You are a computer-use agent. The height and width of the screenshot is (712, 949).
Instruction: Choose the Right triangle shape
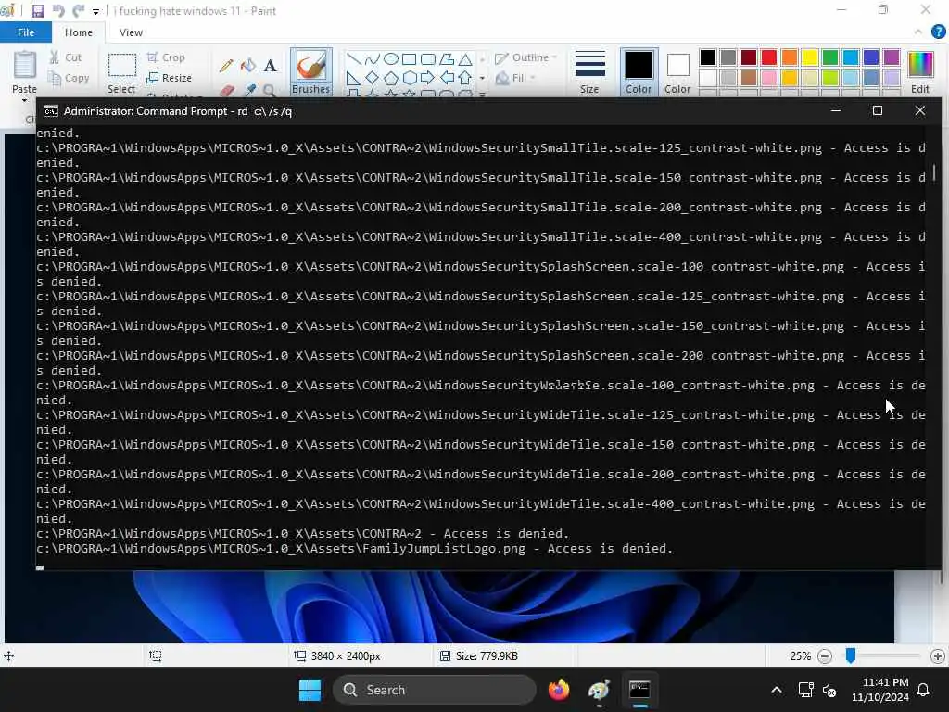[x=353, y=78]
